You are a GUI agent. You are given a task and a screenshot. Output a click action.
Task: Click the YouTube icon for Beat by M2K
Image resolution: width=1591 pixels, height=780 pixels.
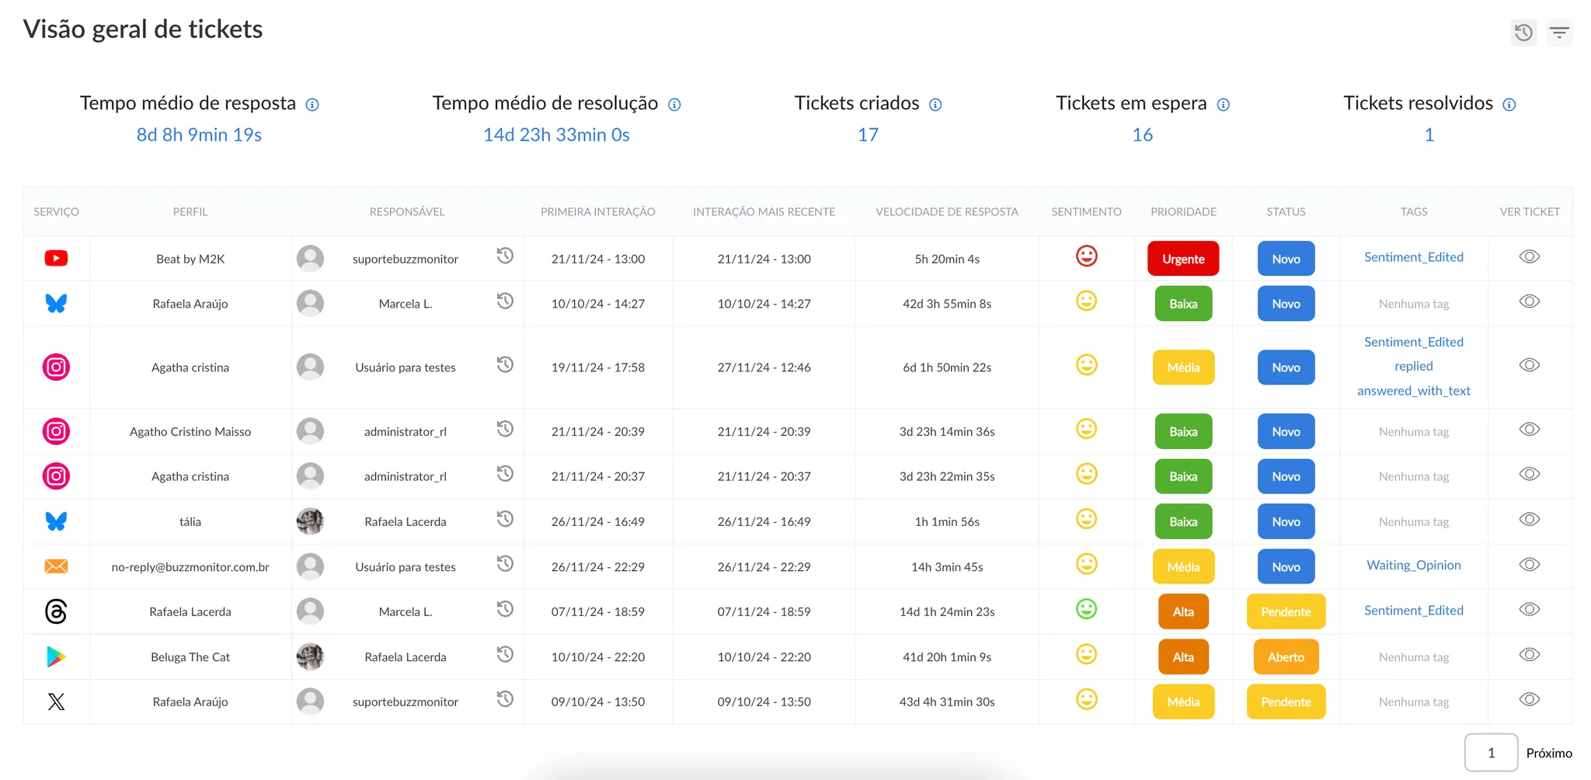coord(56,259)
